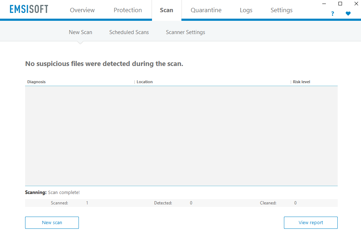Viewport: 361px width, 241px height.
Task: Click the 'Scan complete!' status text
Action: 64,192
